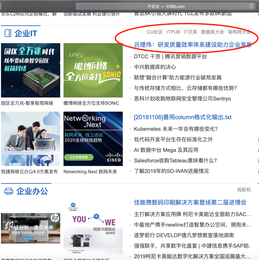Click the Juniper 瞻博网络 SONiC banner image

point(93,70)
